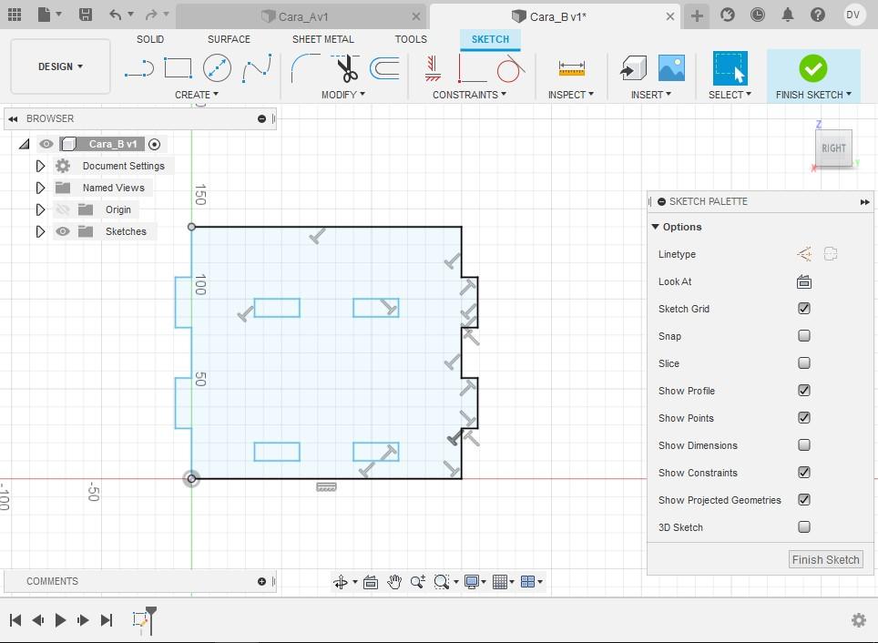878x643 pixels.
Task: Click the Look At icon in Sketch Palette
Action: [x=804, y=281]
